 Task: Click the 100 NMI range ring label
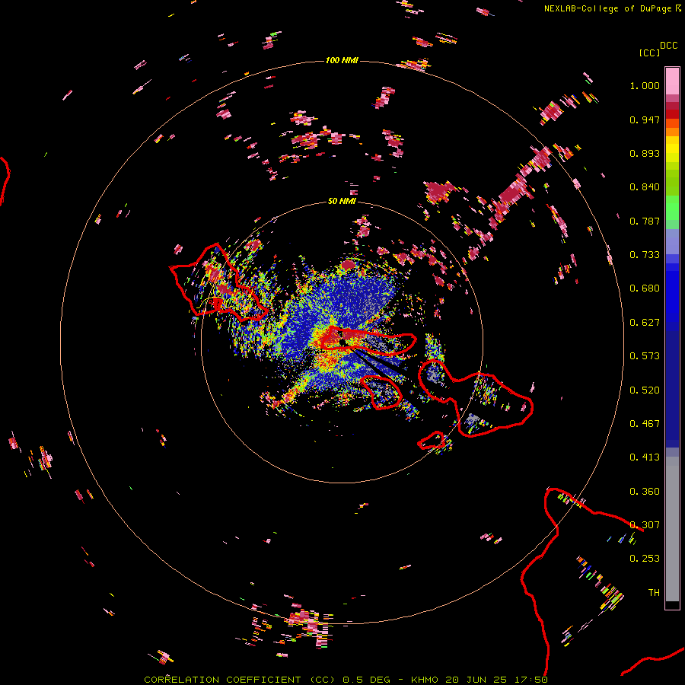(342, 60)
